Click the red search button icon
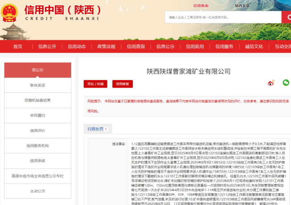 (287, 17)
